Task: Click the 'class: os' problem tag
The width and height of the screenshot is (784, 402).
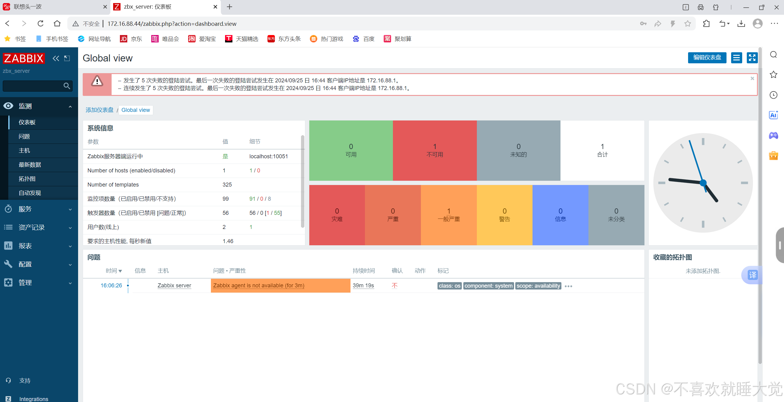Action: point(449,286)
